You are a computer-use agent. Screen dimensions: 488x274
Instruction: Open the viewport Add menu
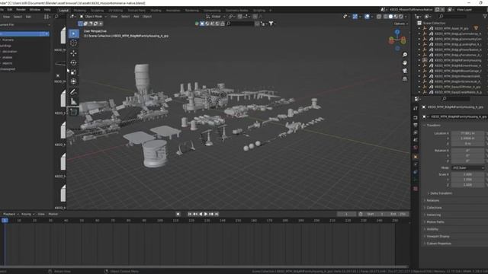click(136, 17)
